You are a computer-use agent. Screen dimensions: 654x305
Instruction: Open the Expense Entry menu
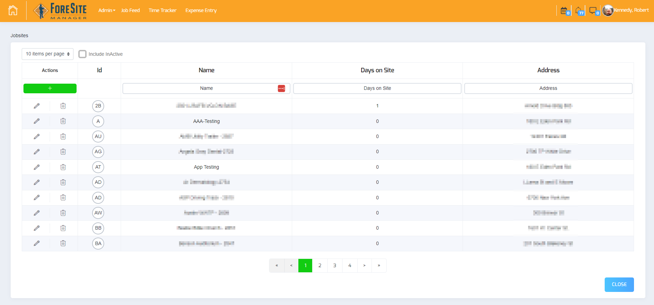point(201,10)
